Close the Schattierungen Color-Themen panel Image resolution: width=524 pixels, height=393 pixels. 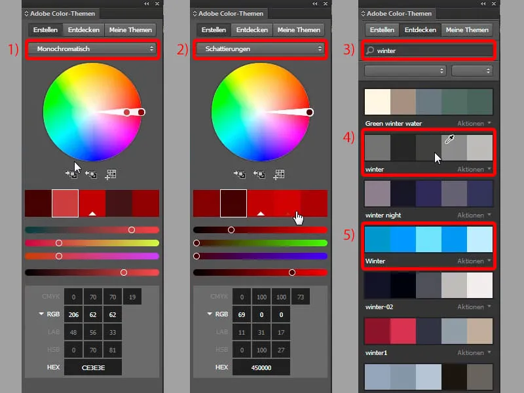coord(325,4)
